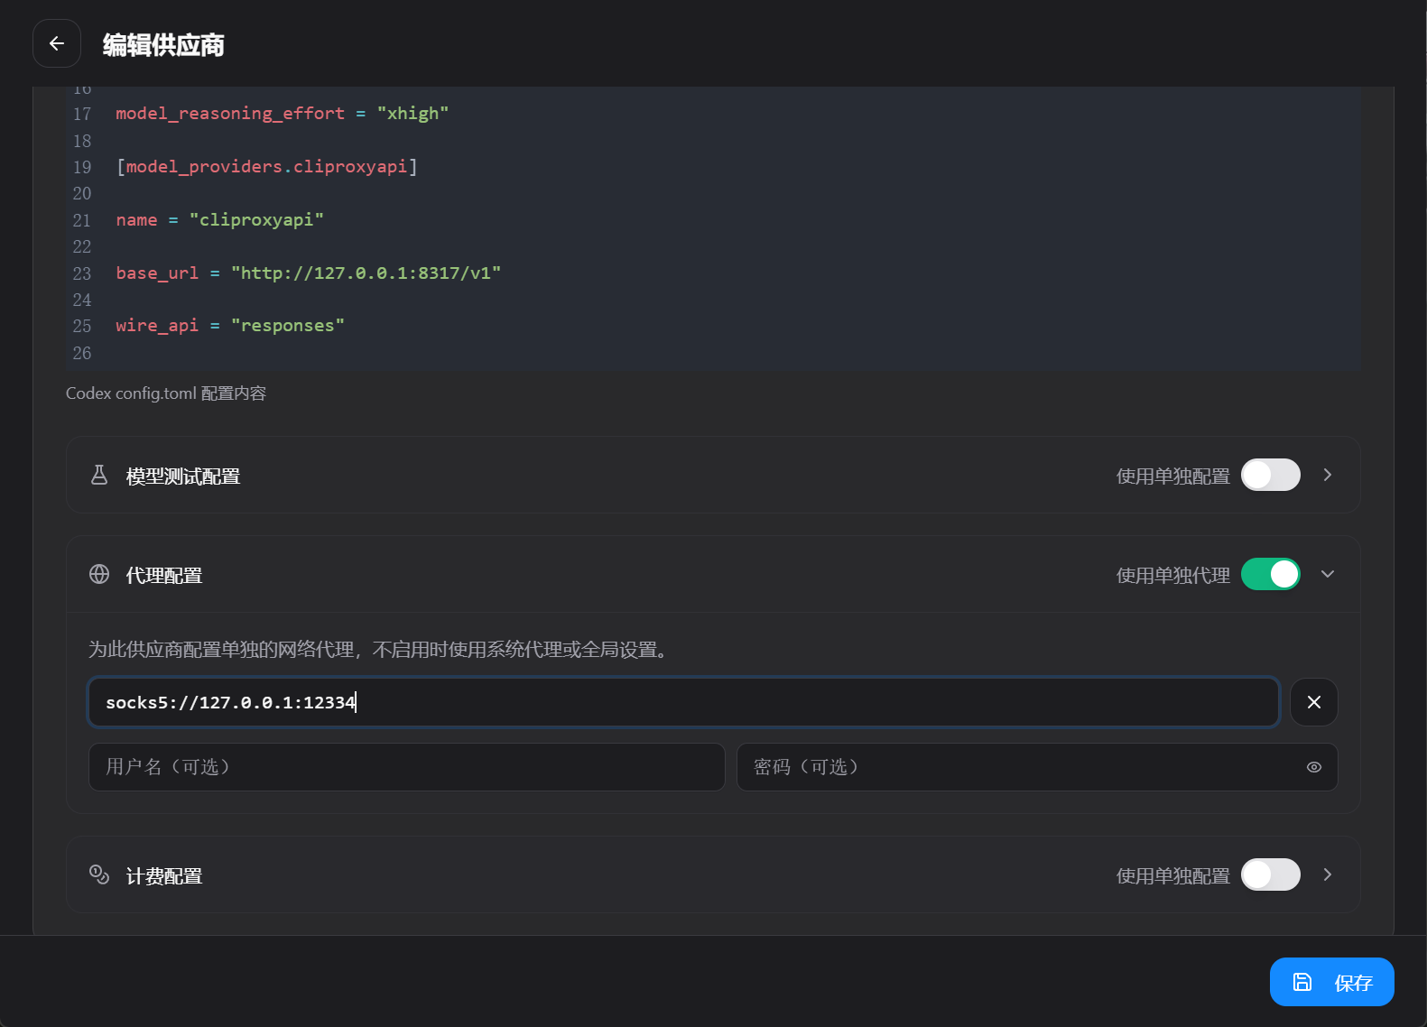The height and width of the screenshot is (1027, 1427).
Task: Show password via the eye icon
Action: point(1313,767)
